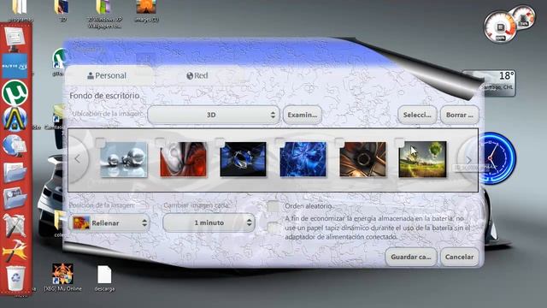Image resolution: width=547 pixels, height=308 pixels.
Task: Open the Rellenar image position dropdown
Action: click(109, 222)
